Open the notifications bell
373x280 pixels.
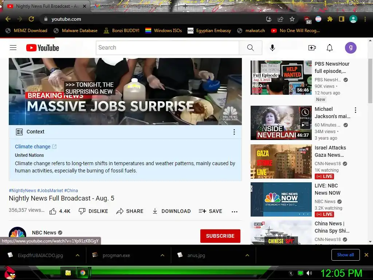pos(329,48)
